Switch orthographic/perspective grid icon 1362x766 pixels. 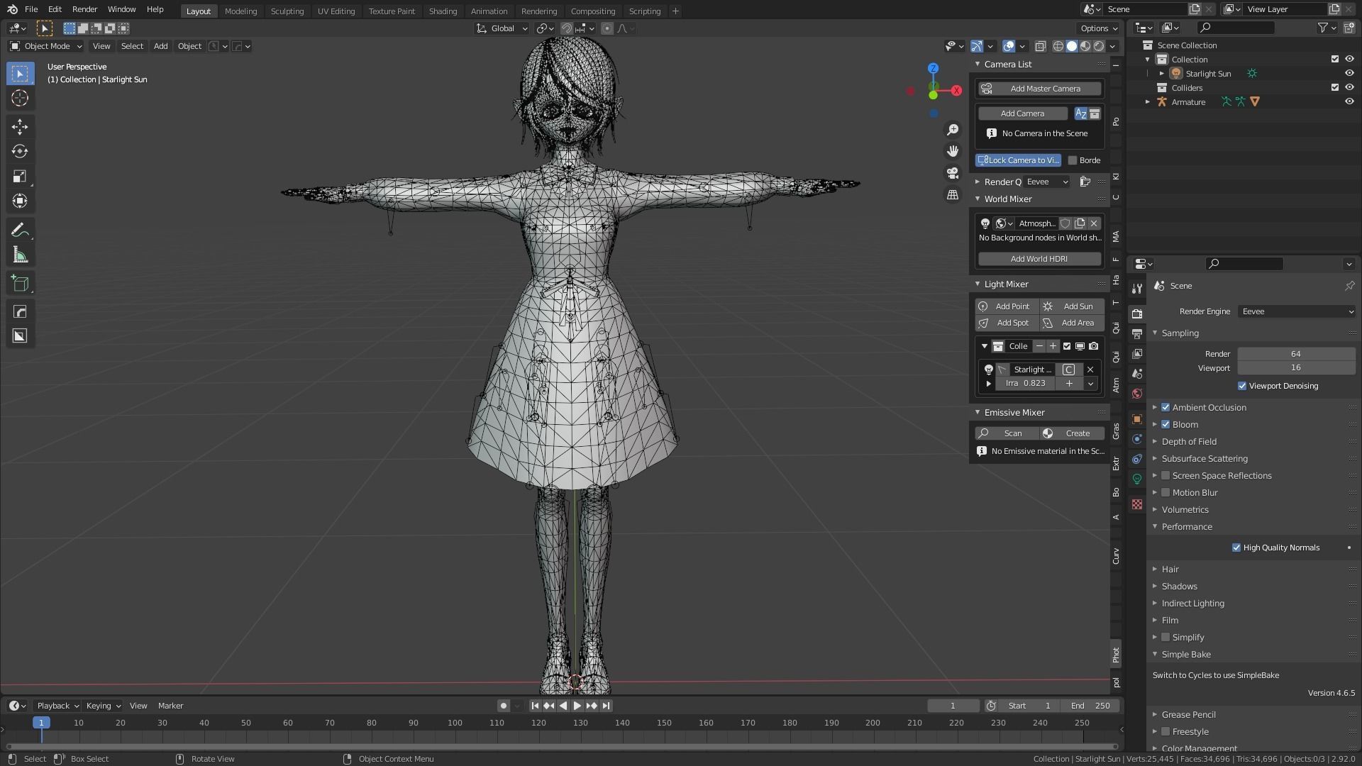point(953,194)
